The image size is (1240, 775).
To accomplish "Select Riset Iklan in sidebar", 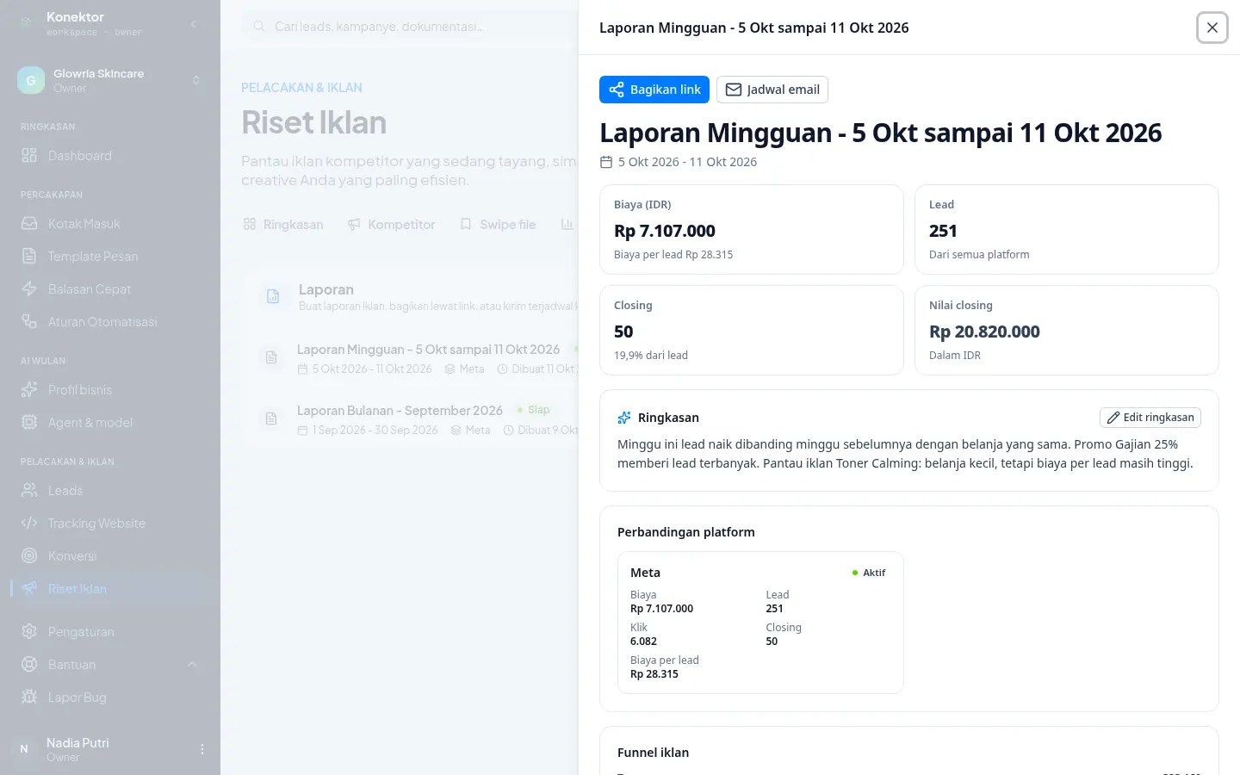I will click(109, 589).
